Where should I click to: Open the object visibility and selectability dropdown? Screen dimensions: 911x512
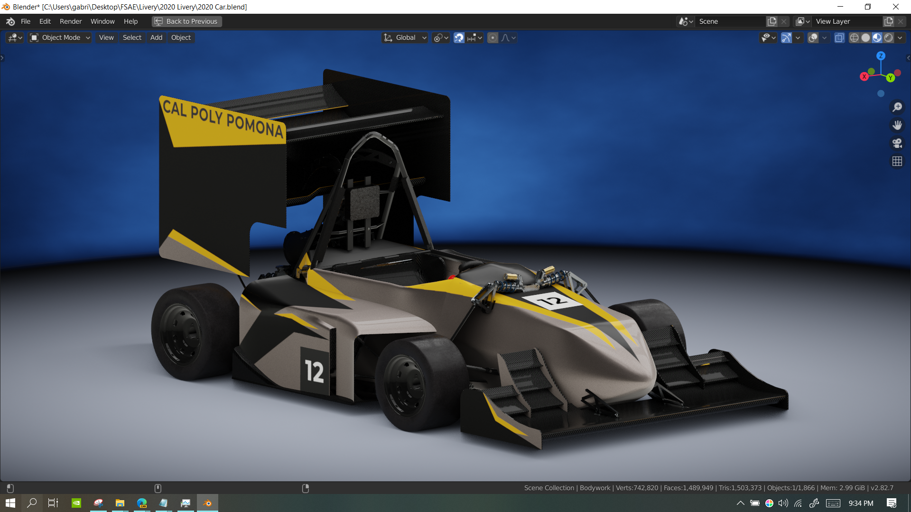(768, 37)
